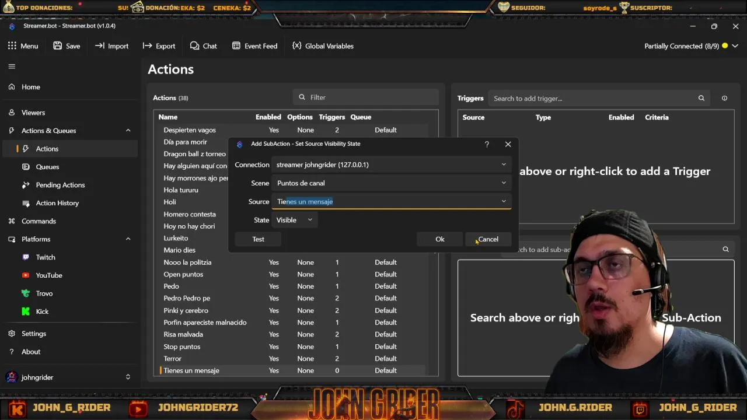Collapse the Platforms section chevron
The image size is (747, 420).
[128, 239]
